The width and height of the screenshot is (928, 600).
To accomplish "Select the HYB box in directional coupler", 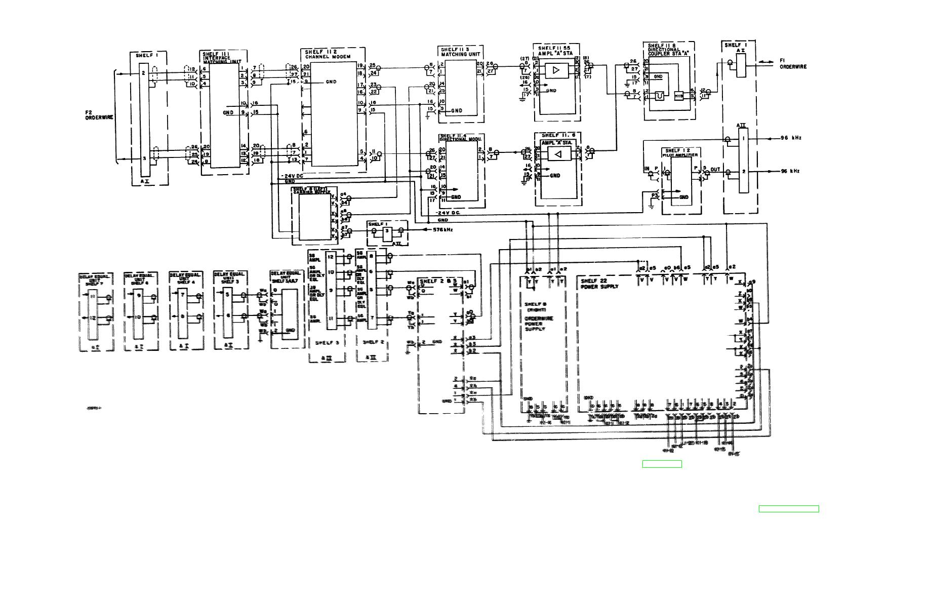I will click(679, 95).
